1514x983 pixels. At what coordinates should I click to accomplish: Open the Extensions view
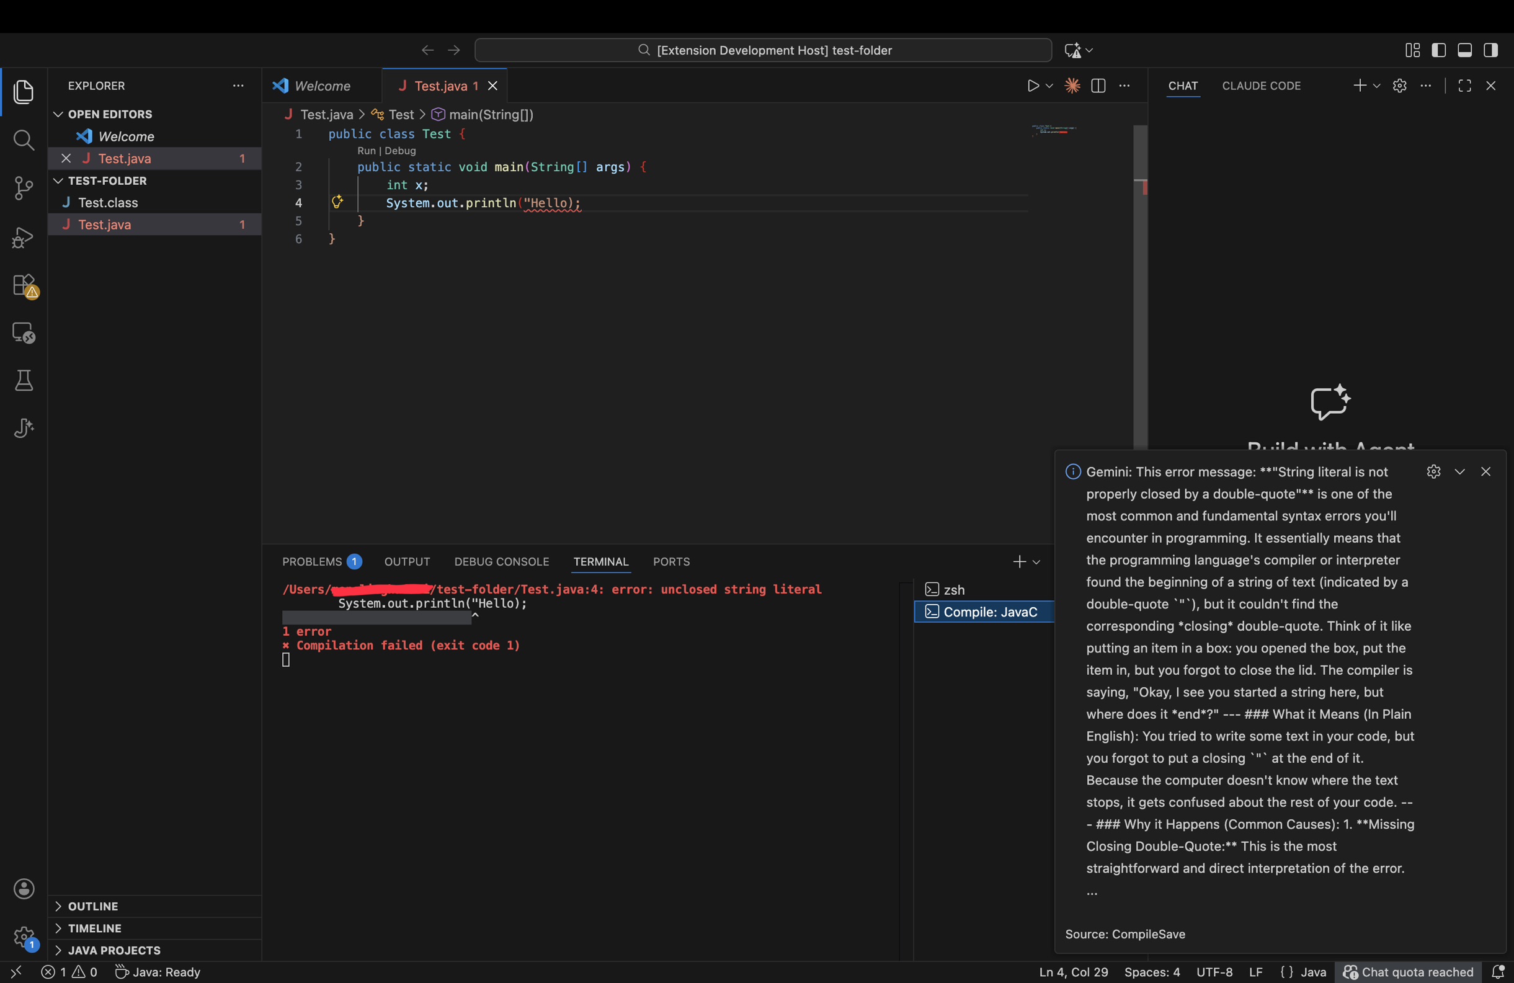(24, 285)
